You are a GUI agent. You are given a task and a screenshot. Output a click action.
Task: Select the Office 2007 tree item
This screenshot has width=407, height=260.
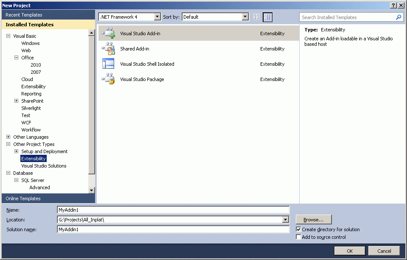click(36, 72)
